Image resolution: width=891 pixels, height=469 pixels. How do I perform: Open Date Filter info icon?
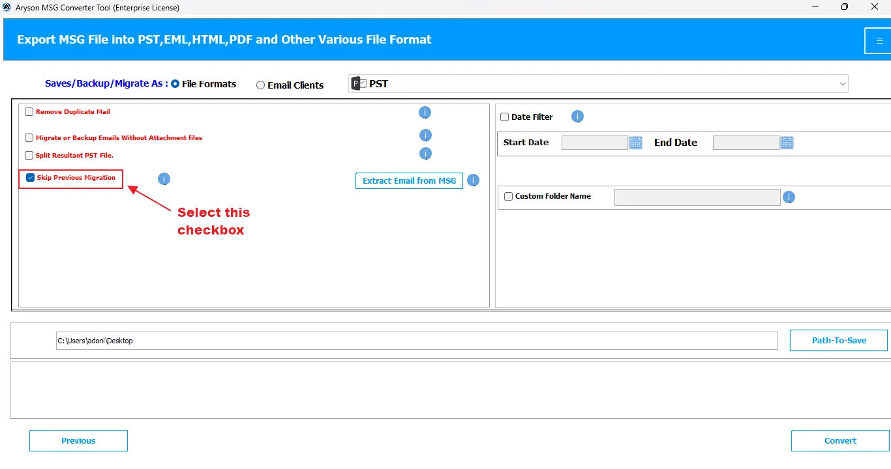coord(577,117)
